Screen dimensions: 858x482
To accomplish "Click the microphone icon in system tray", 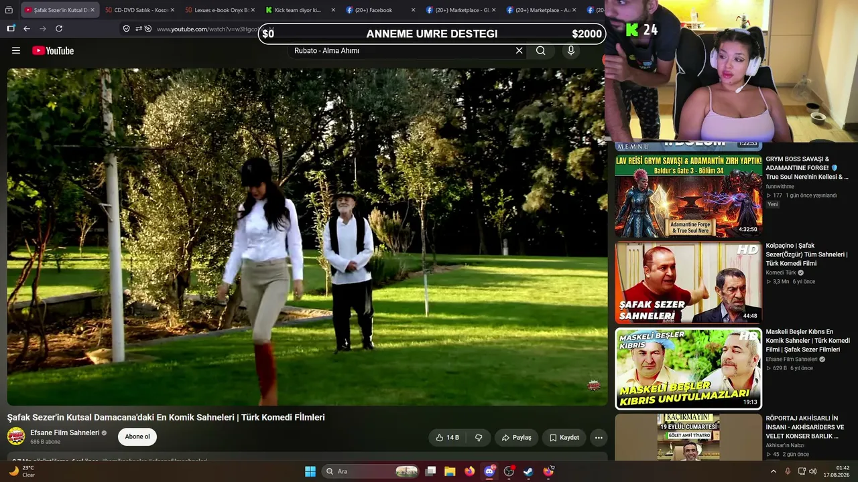I will [x=788, y=471].
